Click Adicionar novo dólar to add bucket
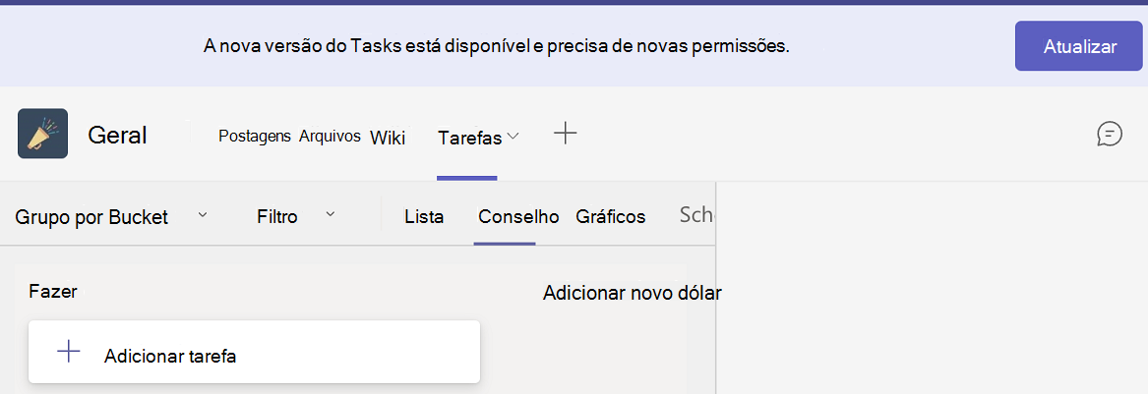Viewport: 1148px width, 394px height. [x=632, y=293]
